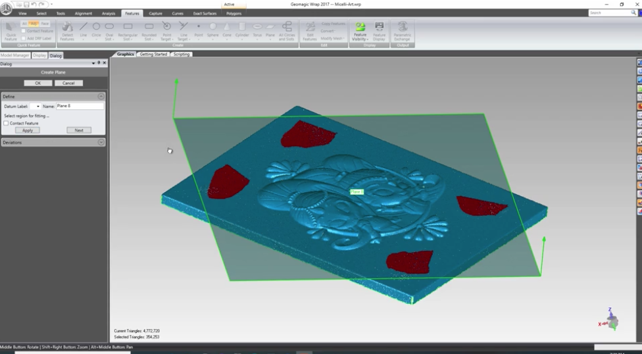Click the XYZ orientation axis gizmo
642x354 pixels.
click(x=609, y=320)
